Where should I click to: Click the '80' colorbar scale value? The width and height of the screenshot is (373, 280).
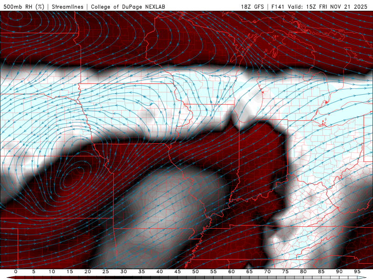(303, 272)
